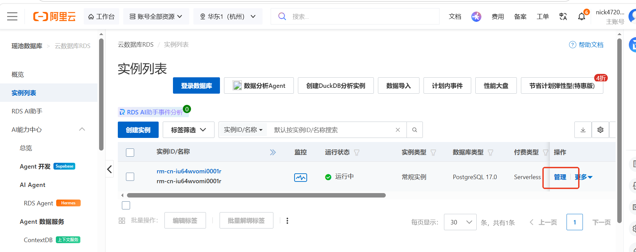Screen dimensions: 636x252
Task: Open the Docs link in top bar
Action: (x=455, y=16)
